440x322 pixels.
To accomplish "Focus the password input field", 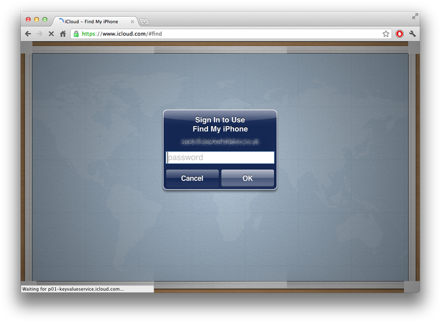I will (x=220, y=158).
